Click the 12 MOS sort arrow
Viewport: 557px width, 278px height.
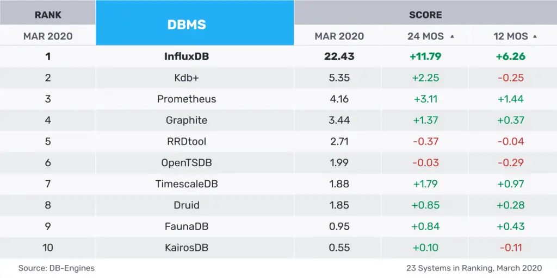(535, 37)
